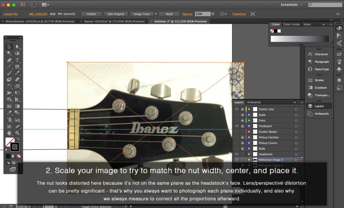
Task: Toggle visibility of the Headstock layer
Action: (x=236, y=154)
